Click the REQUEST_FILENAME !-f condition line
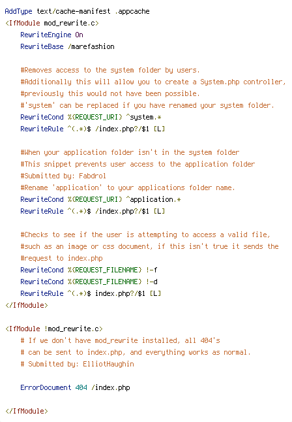Image resolution: width=292 pixels, height=422 pixels. [x=89, y=270]
